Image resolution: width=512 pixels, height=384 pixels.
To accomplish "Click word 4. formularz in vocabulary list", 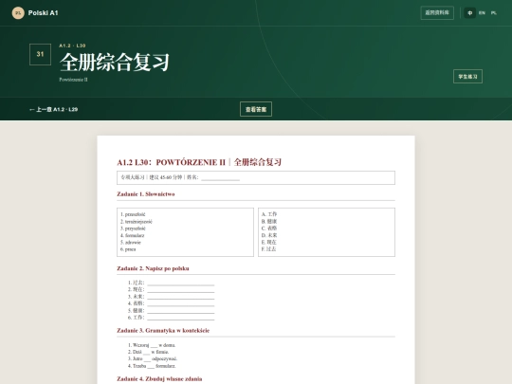I will tap(132, 235).
